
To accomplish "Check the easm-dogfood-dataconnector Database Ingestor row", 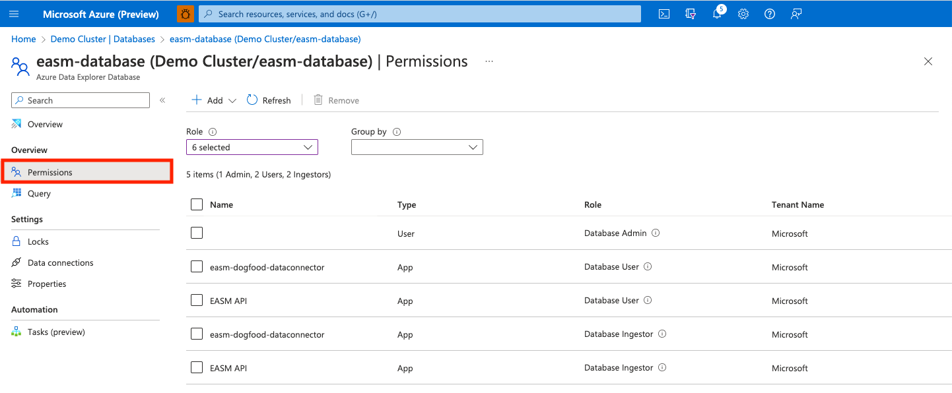I will click(x=196, y=334).
